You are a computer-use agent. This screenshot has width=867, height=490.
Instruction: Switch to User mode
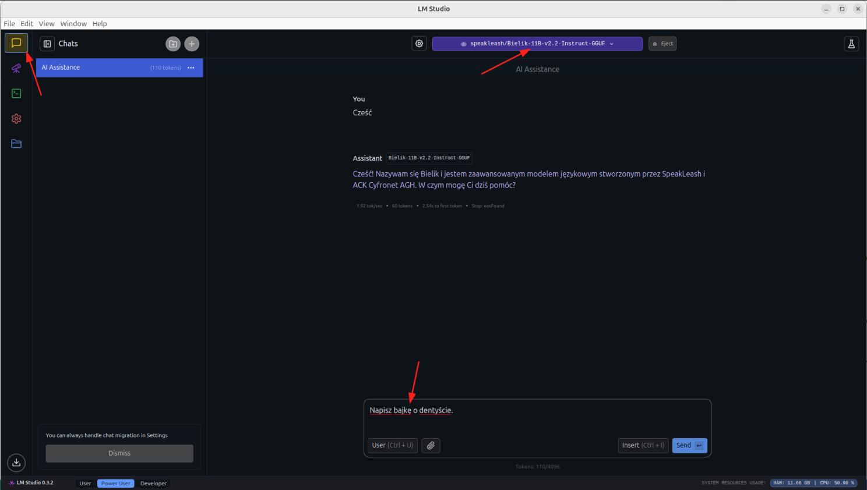pos(85,484)
